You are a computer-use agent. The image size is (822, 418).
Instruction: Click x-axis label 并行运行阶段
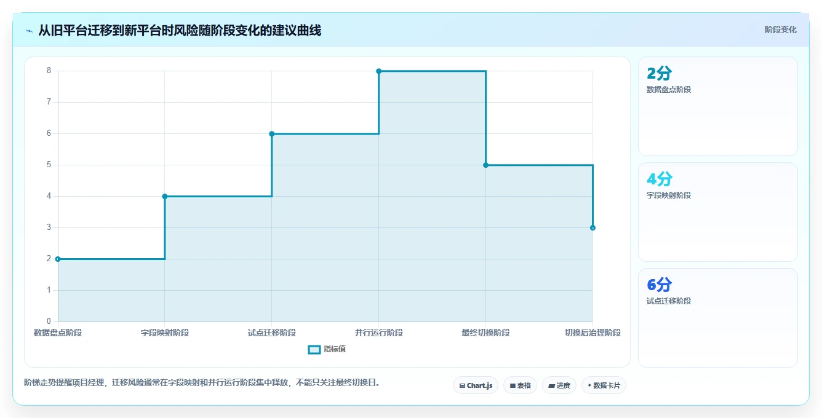(x=378, y=333)
